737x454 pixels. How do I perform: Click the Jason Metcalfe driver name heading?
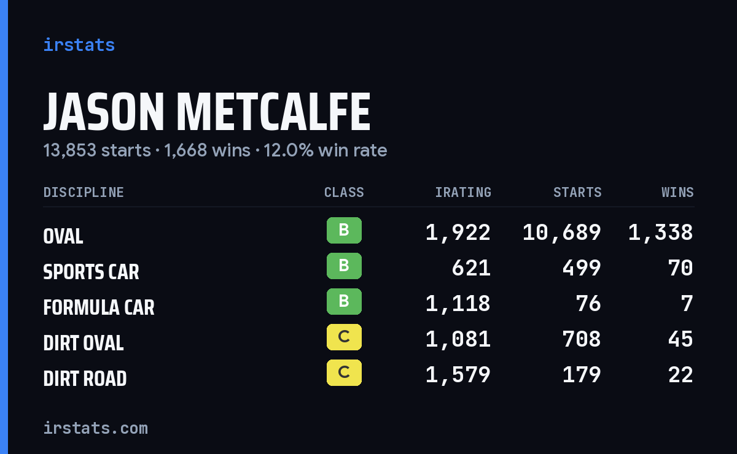point(207,112)
